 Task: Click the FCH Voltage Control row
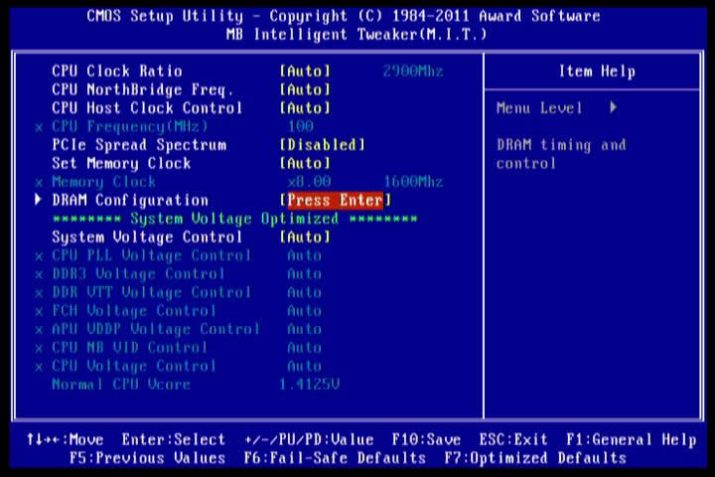(x=134, y=311)
